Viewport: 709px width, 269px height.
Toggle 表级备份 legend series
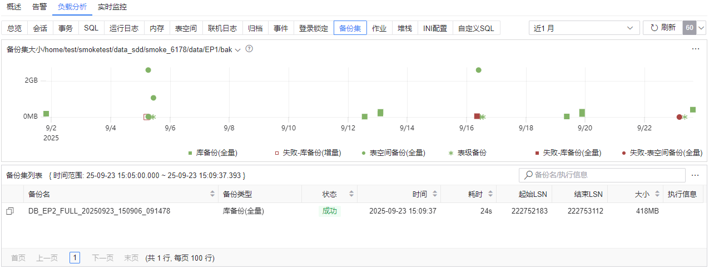467,153
